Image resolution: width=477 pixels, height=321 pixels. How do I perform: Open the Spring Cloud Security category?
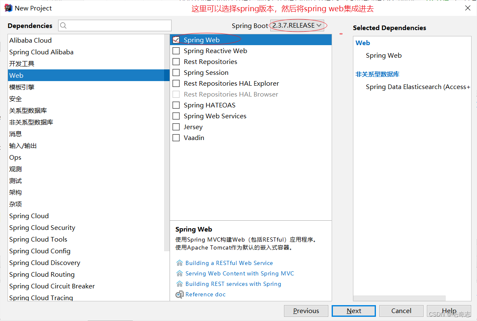(x=86, y=227)
